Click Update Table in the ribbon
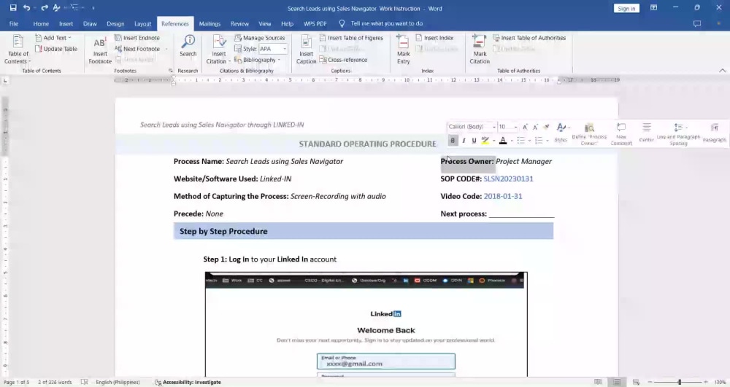 pyautogui.click(x=56, y=49)
